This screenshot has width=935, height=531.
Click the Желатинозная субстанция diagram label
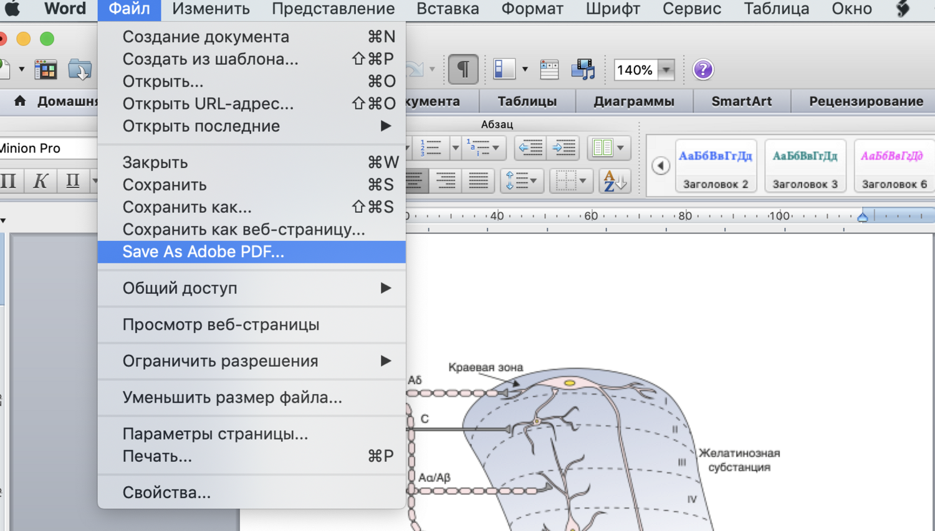point(739,460)
